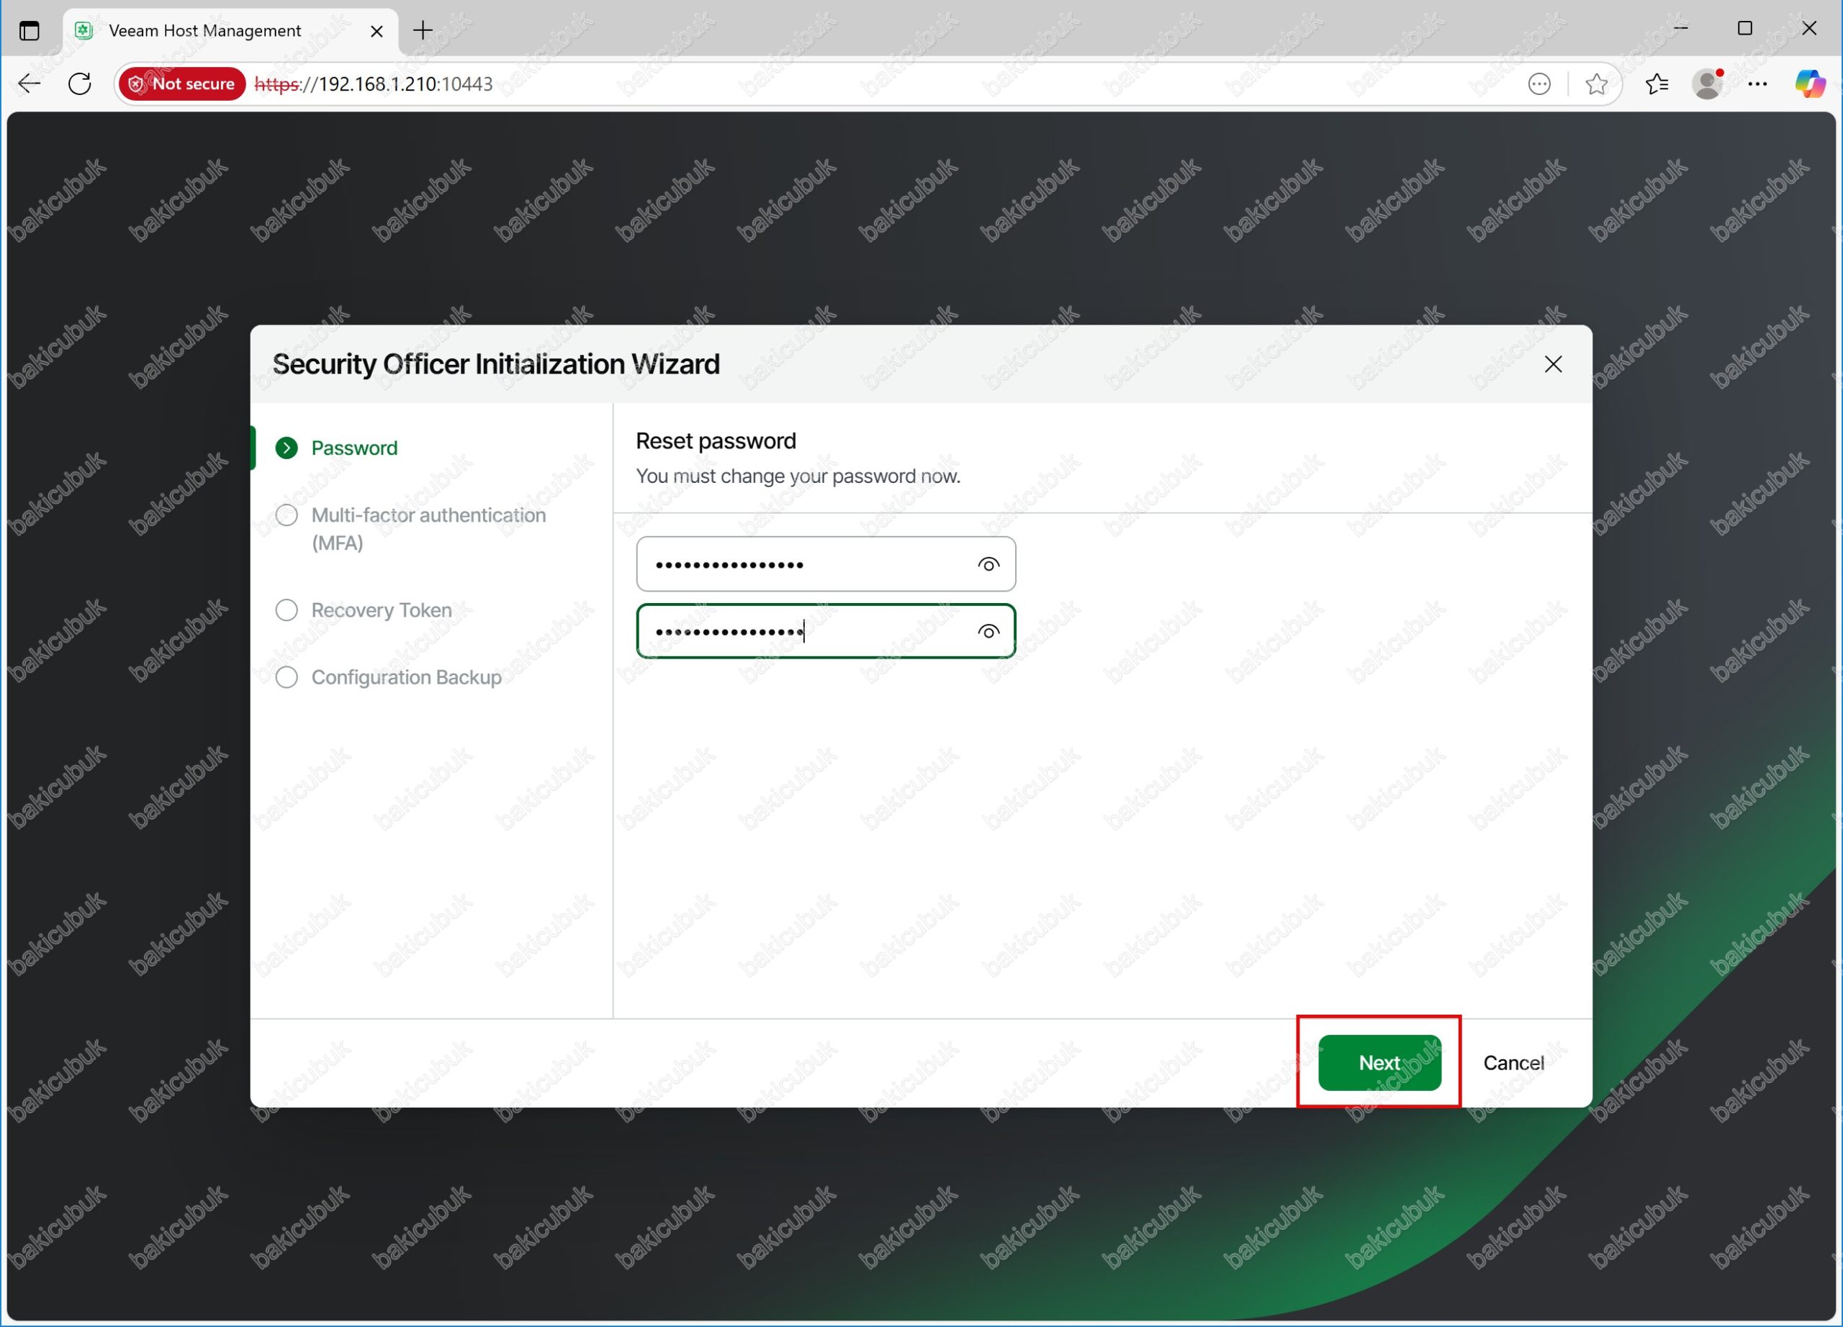Open the tab actions menu icon
Image resolution: width=1843 pixels, height=1327 pixels.
click(30, 31)
